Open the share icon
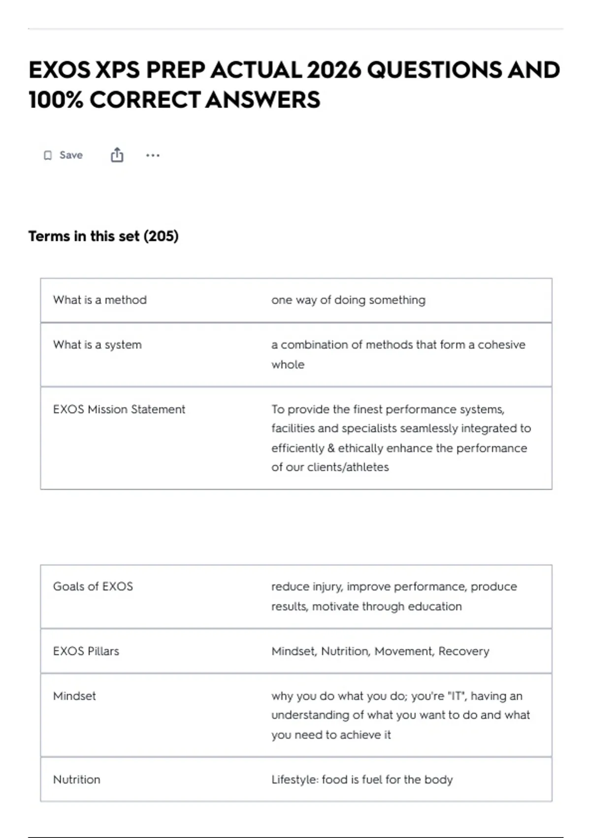Screen dimensions: 591x838 [x=117, y=155]
